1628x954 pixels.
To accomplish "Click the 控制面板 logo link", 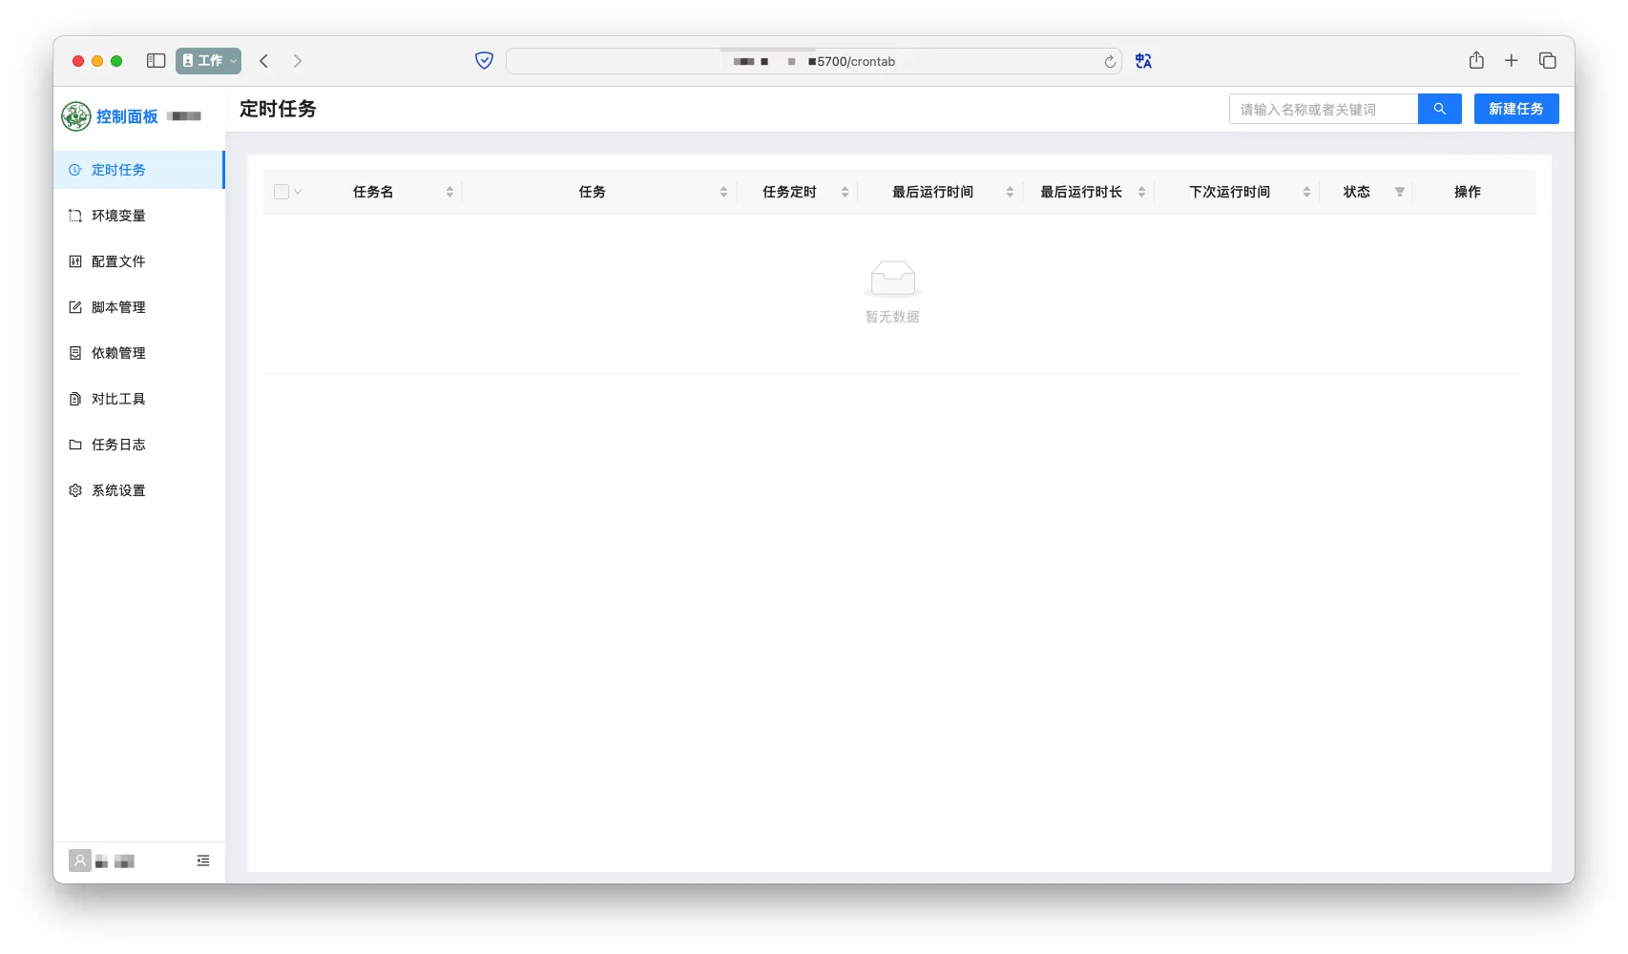I will 111,116.
